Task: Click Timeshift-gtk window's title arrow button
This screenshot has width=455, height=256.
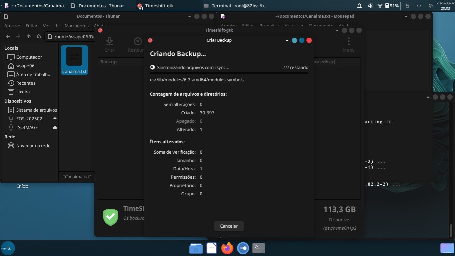Action: click(x=337, y=30)
